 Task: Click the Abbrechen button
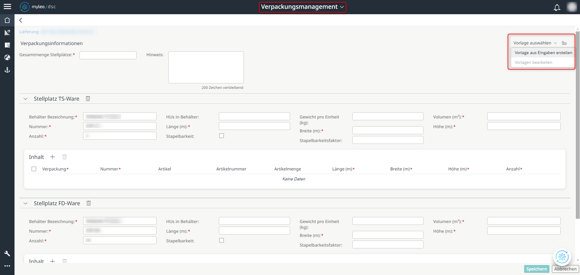[565, 269]
